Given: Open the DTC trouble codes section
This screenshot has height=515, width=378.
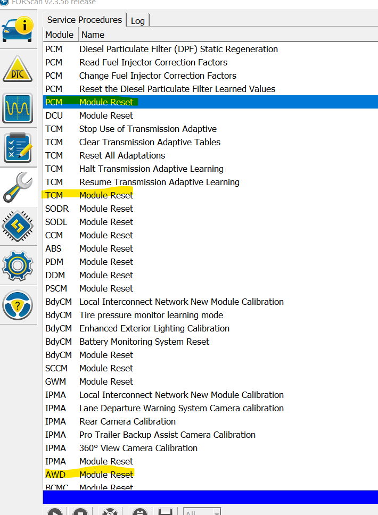Looking at the screenshot, I should pos(18,69).
